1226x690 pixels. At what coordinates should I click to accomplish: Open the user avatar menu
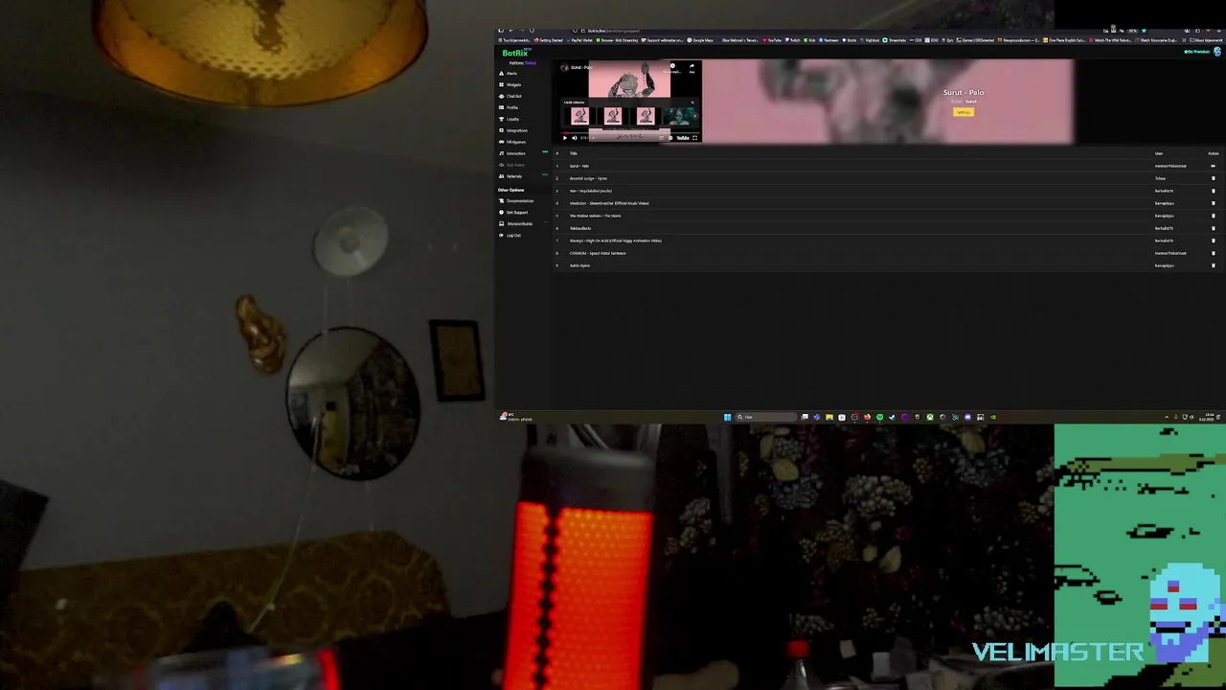coord(1217,52)
